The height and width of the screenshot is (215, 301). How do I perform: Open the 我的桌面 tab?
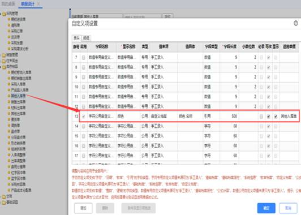pos(8,4)
